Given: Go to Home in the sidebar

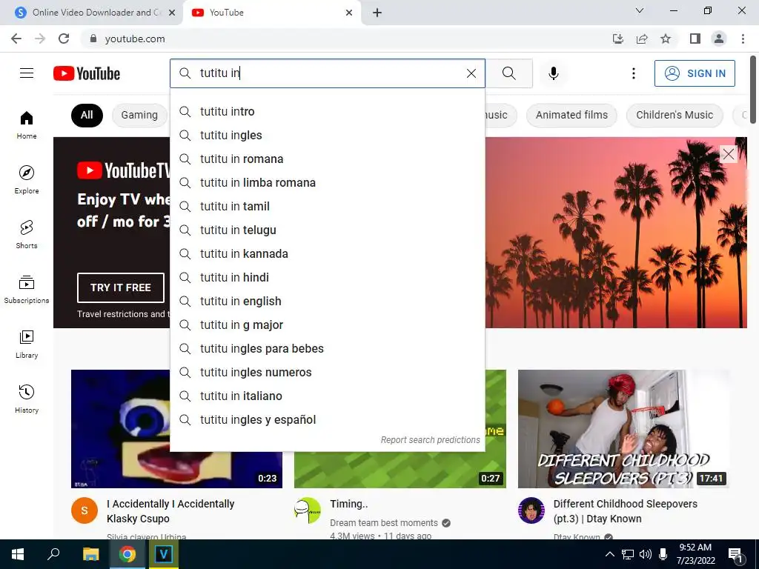Looking at the screenshot, I should pos(27,124).
